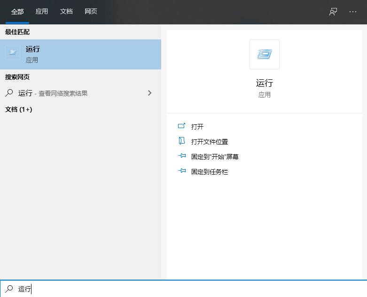Select the 文档 filter tab
Image resolution: width=367 pixels, height=297 pixels.
66,12
